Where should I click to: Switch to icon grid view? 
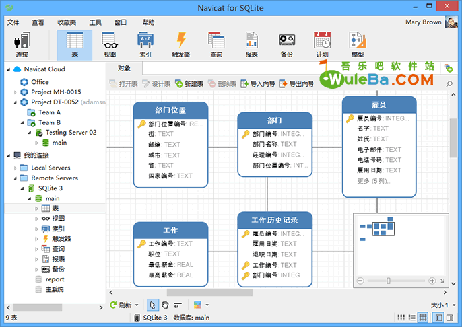[x=401, y=318]
